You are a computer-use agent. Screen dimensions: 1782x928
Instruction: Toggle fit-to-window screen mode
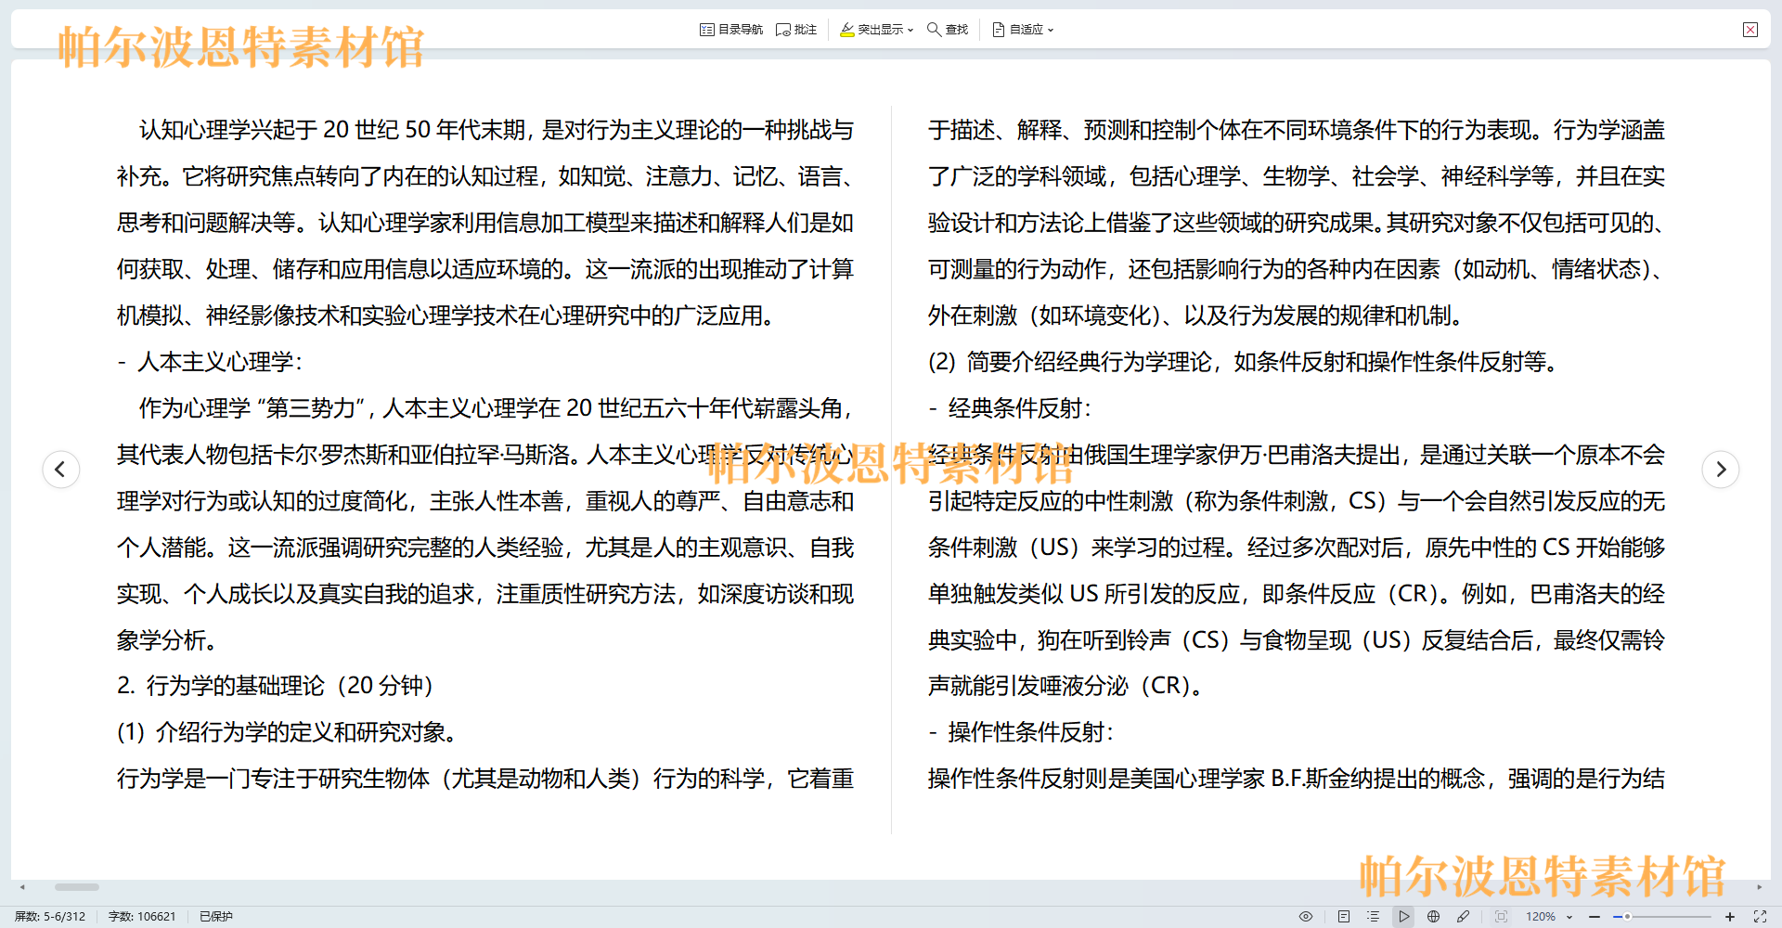1501,916
